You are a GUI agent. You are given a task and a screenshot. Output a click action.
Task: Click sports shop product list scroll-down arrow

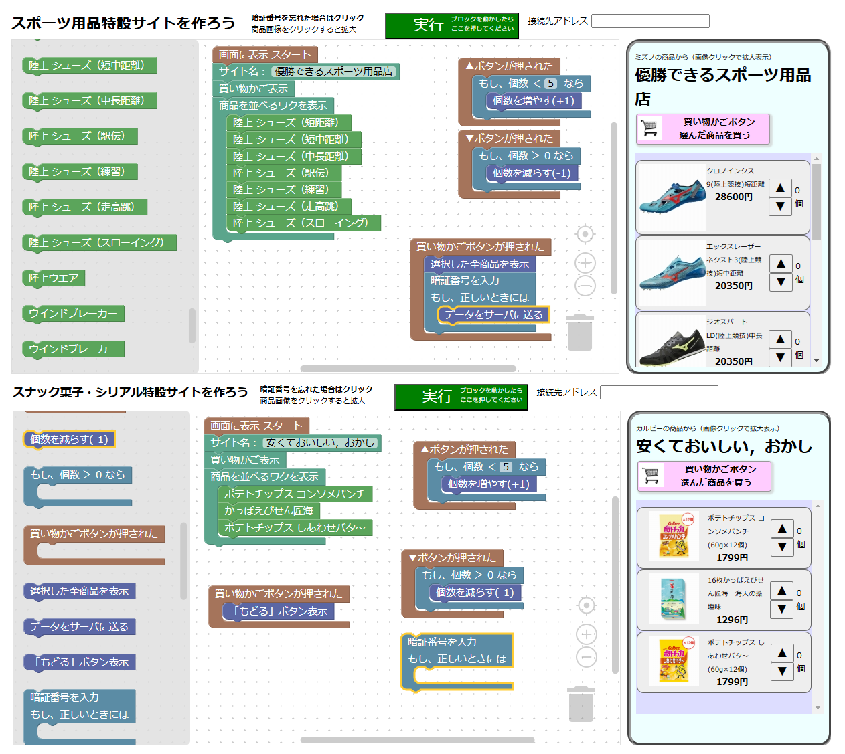[816, 361]
